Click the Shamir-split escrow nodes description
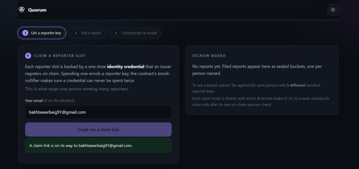Viewport: 359px width, 169px height. (x=261, y=101)
